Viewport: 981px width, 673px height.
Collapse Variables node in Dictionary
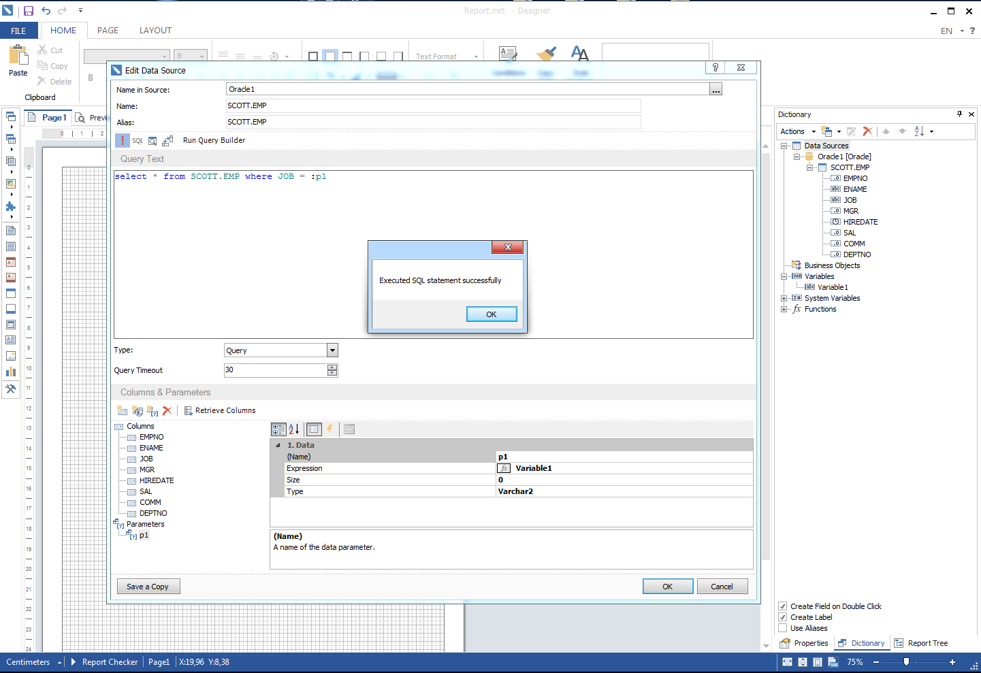tap(784, 276)
